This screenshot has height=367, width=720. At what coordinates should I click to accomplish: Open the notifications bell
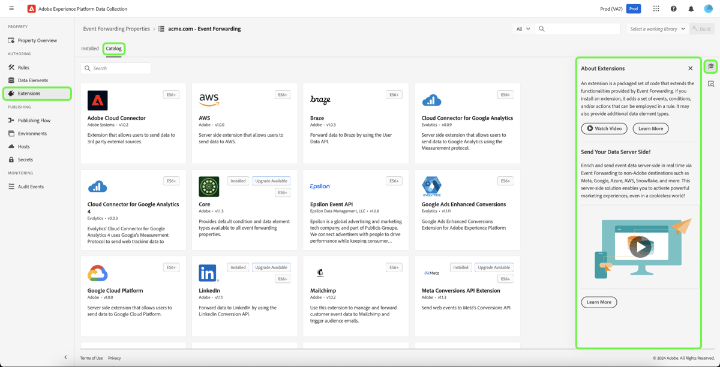[691, 8]
